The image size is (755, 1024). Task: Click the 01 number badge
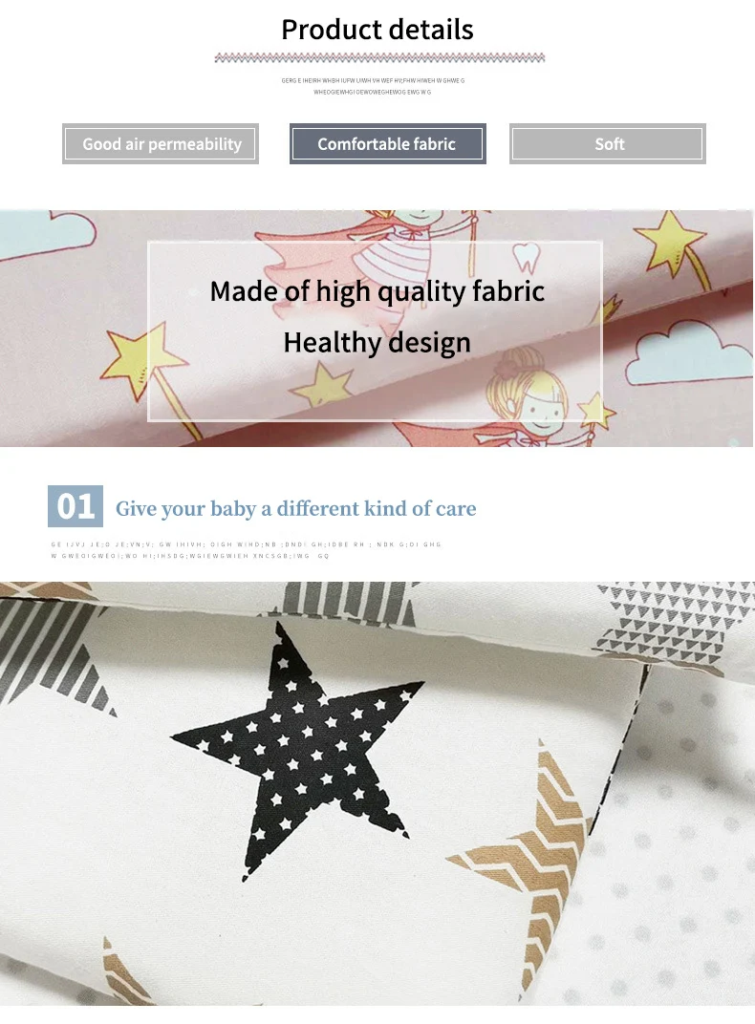75,506
